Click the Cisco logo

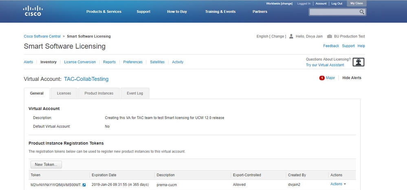[x=32, y=11]
